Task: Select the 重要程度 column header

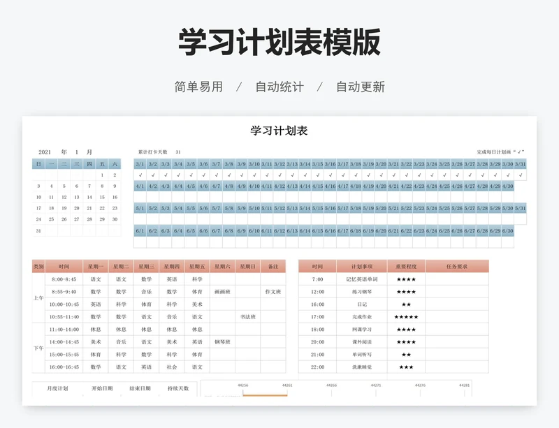Action: point(406,266)
